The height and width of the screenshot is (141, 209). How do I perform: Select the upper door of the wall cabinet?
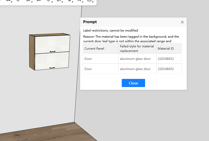tap(52, 44)
